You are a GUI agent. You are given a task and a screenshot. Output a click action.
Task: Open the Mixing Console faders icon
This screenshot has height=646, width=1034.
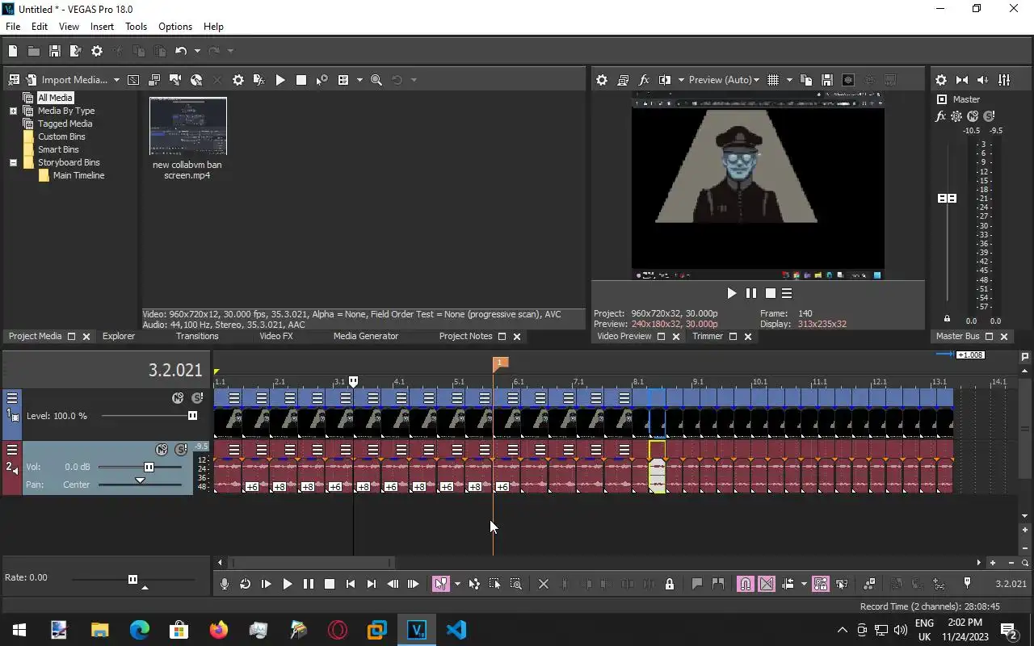pos(1004,80)
